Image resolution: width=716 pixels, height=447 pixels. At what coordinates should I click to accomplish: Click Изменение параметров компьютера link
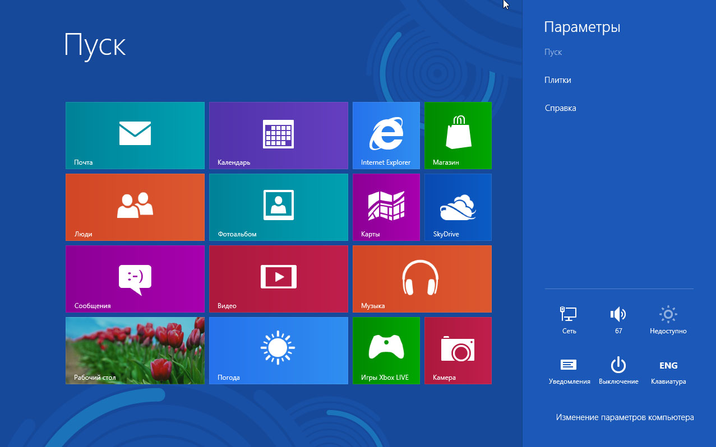point(625,417)
